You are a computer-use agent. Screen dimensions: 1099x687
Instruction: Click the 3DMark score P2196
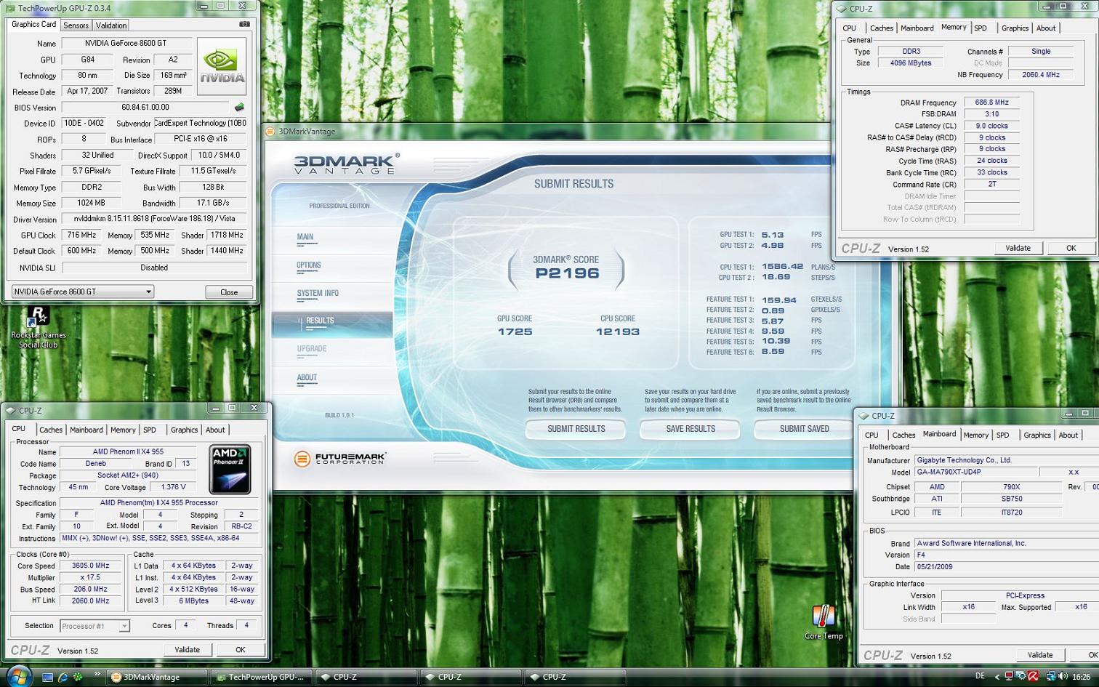click(x=567, y=273)
